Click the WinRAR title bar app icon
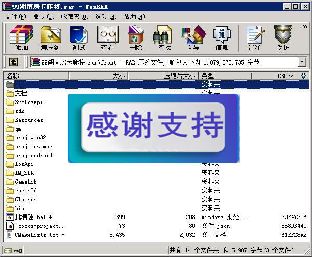This screenshot has width=312, height=257. coord(7,7)
